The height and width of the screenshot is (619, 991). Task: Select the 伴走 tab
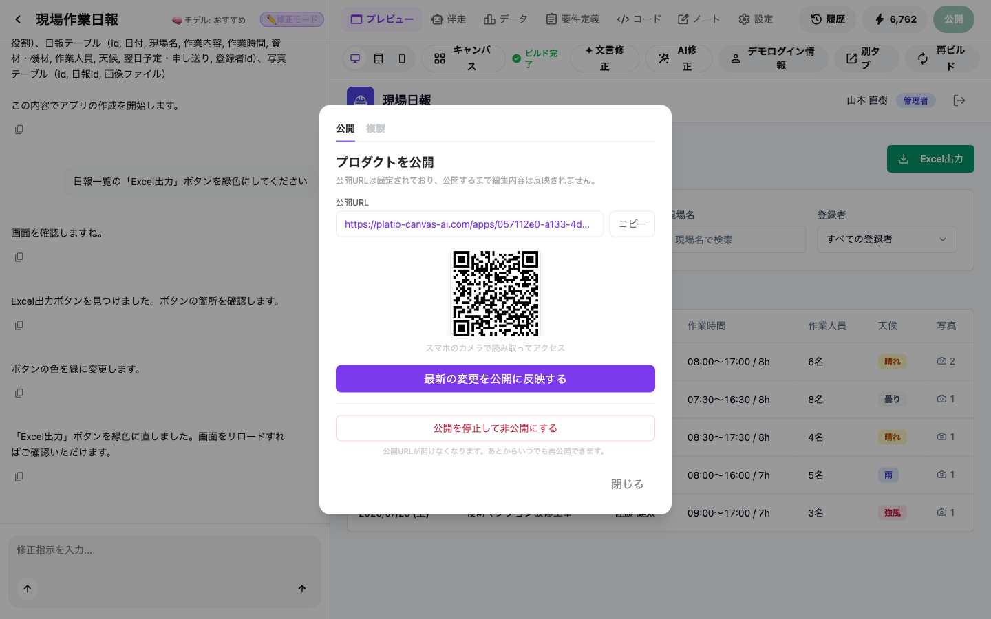coord(449,19)
